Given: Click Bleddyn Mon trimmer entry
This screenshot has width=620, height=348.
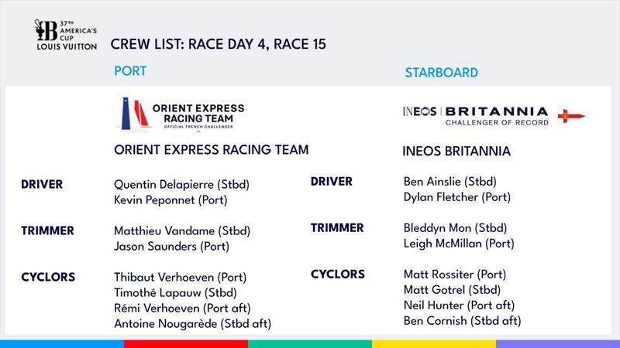Looking at the screenshot, I should click(x=455, y=228).
